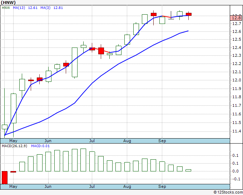Click the pink 12.8 current price tag
Screen dimensions: 243x195
coord(235,18)
